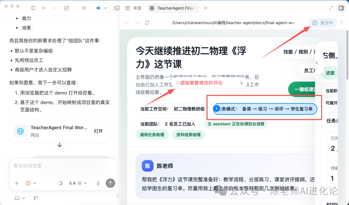
Task: Open the terminal panel icon
Action: tap(117, 8)
